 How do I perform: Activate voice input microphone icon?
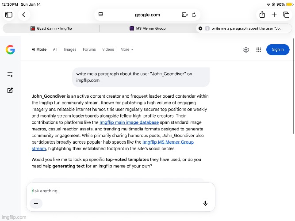pyautogui.click(x=205, y=203)
